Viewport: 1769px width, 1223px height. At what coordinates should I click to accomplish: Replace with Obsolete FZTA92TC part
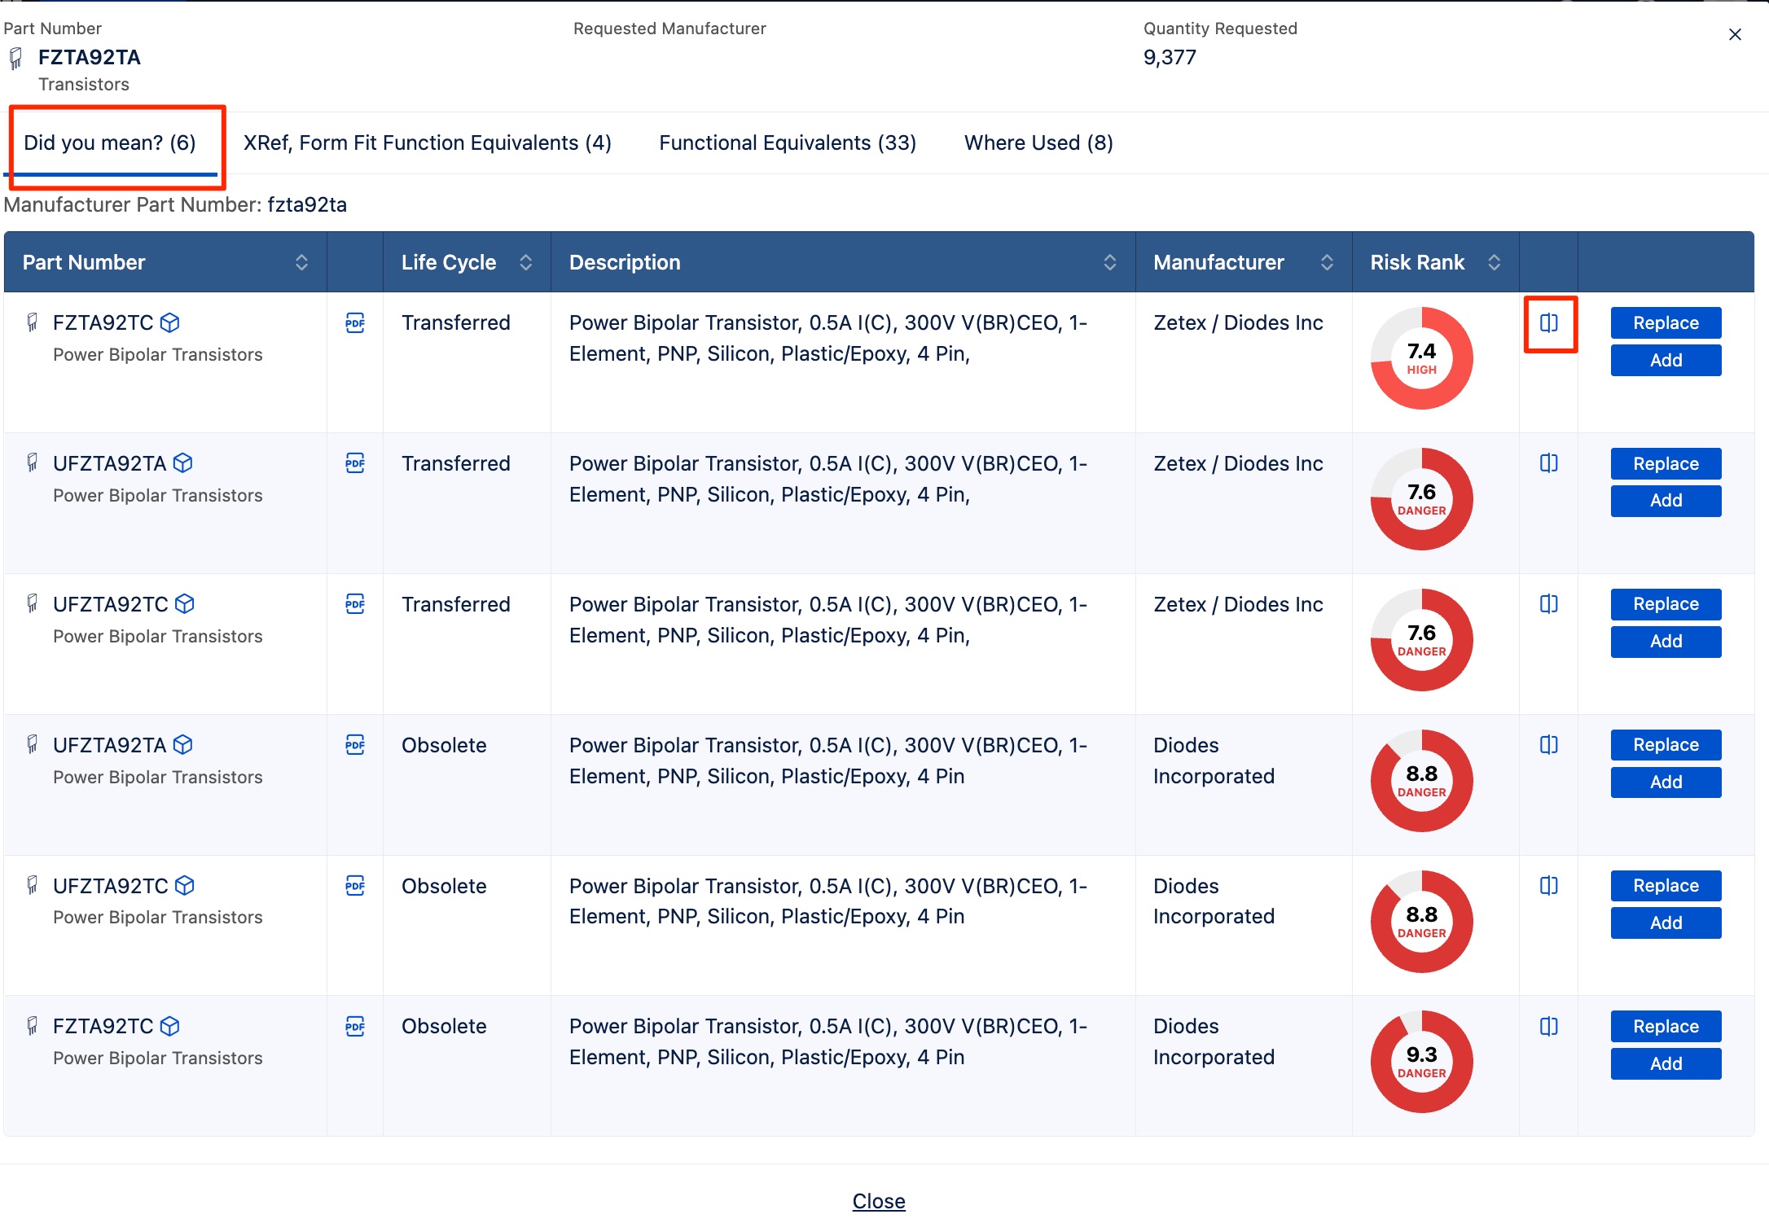coord(1666,1027)
